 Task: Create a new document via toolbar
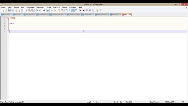tap(3, 11)
